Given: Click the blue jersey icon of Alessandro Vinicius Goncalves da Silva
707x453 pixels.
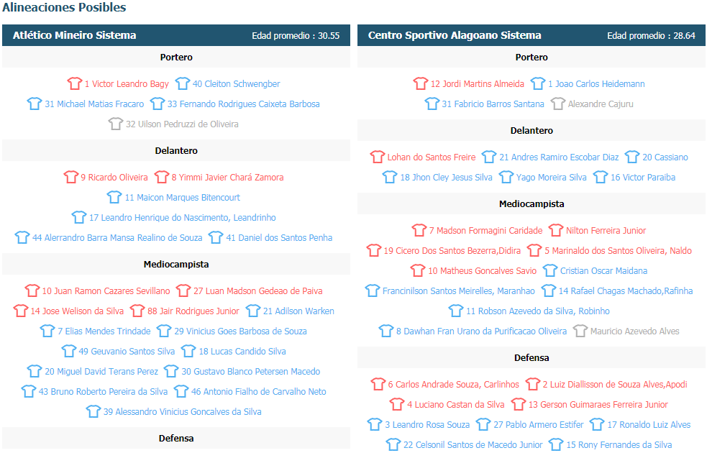Looking at the screenshot, I should [x=93, y=411].
